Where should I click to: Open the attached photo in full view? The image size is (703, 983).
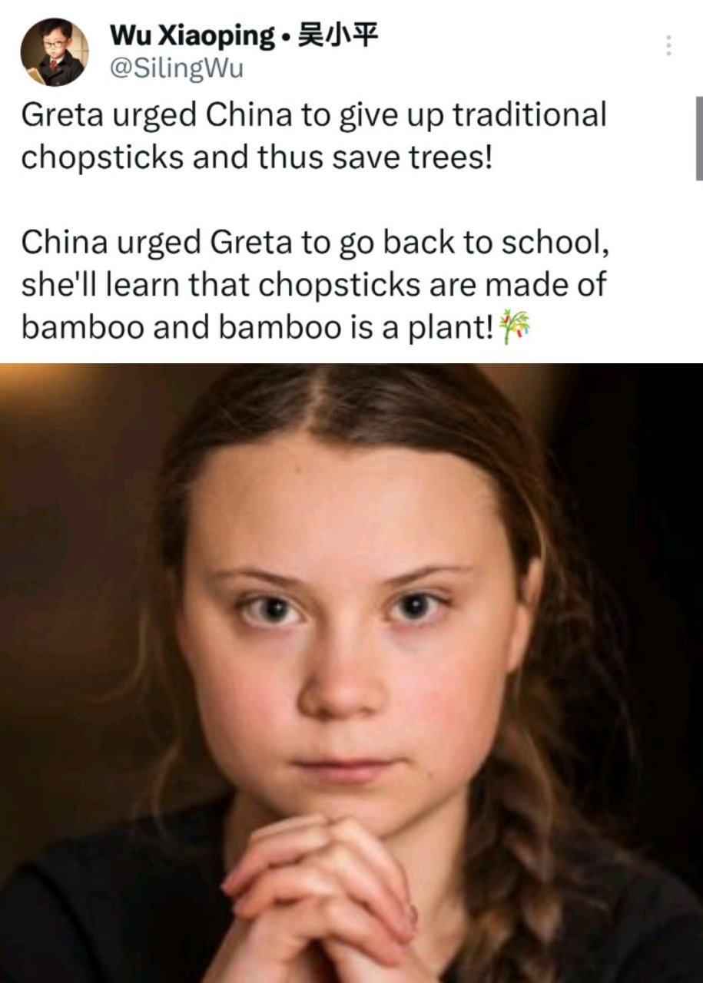pyautogui.click(x=351, y=673)
